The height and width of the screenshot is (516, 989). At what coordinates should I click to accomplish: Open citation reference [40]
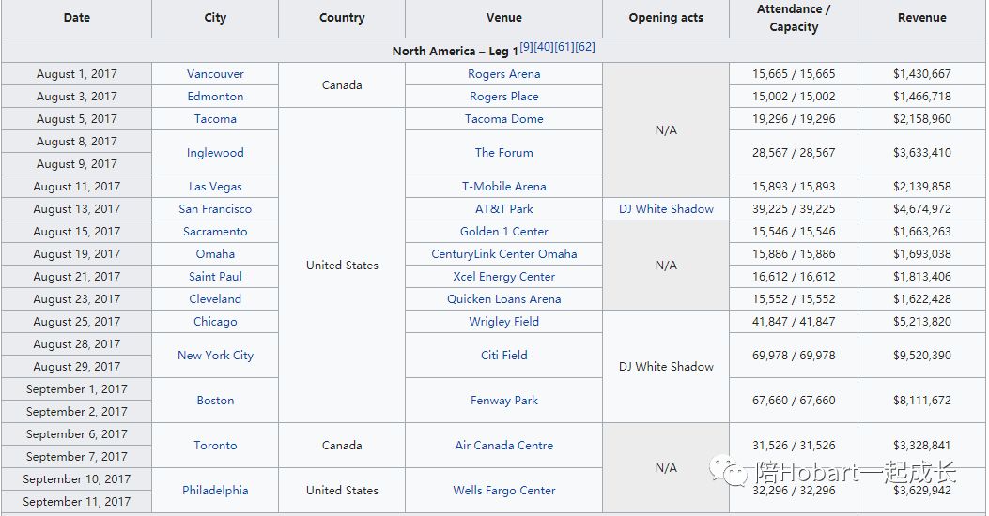(x=545, y=47)
